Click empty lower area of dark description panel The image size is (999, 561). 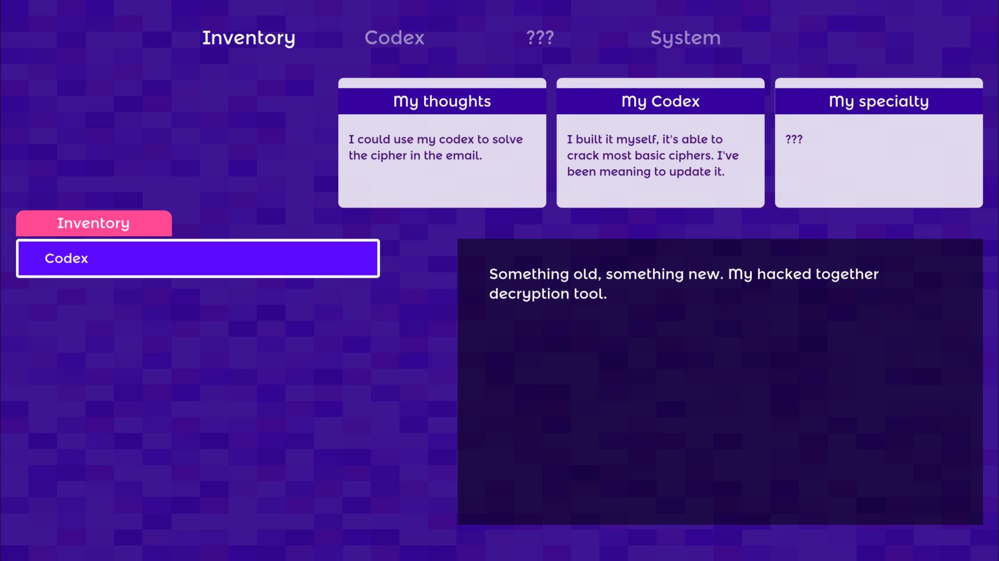pos(720,426)
